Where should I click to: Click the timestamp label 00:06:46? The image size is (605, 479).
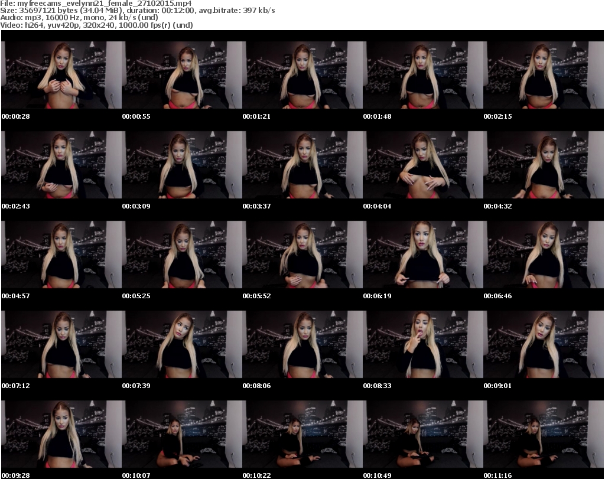click(497, 296)
